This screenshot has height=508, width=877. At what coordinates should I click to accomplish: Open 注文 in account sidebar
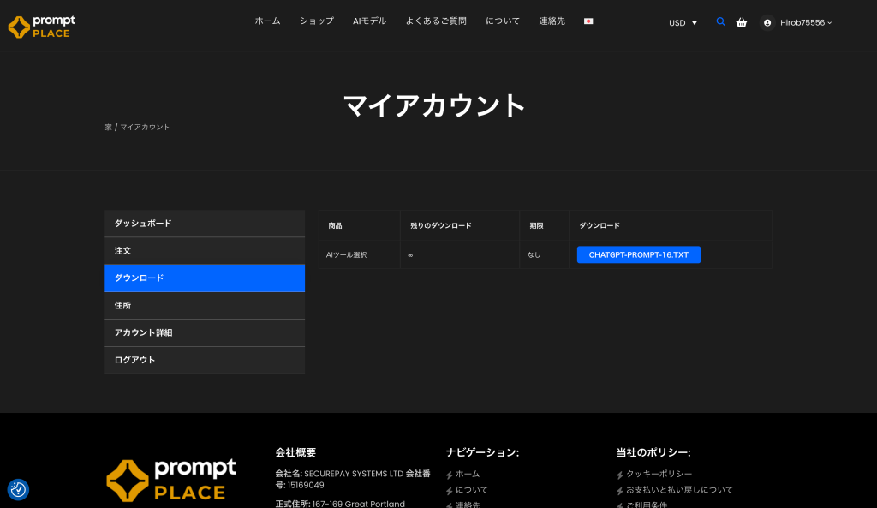[x=204, y=251]
